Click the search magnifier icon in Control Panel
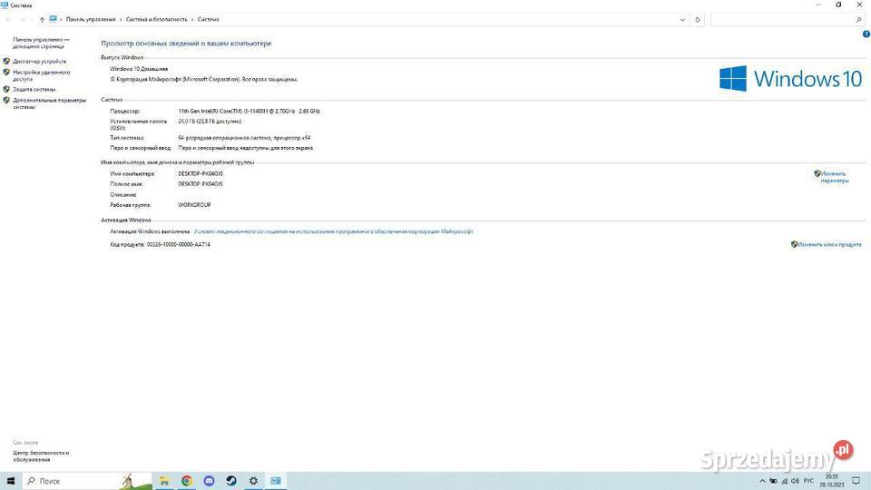The height and width of the screenshot is (490, 871). click(x=859, y=19)
